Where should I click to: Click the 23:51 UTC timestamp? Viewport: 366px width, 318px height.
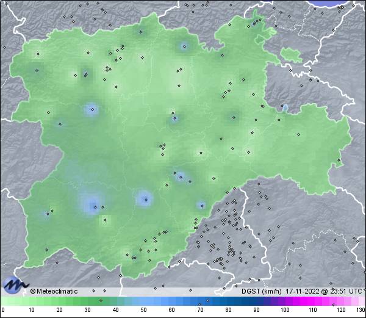tap(345, 291)
